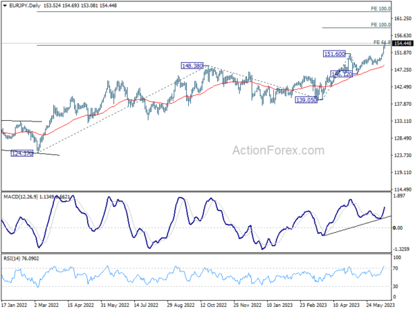Click the 24 May 2023 date label
The height and width of the screenshot is (311, 415).
380,305
